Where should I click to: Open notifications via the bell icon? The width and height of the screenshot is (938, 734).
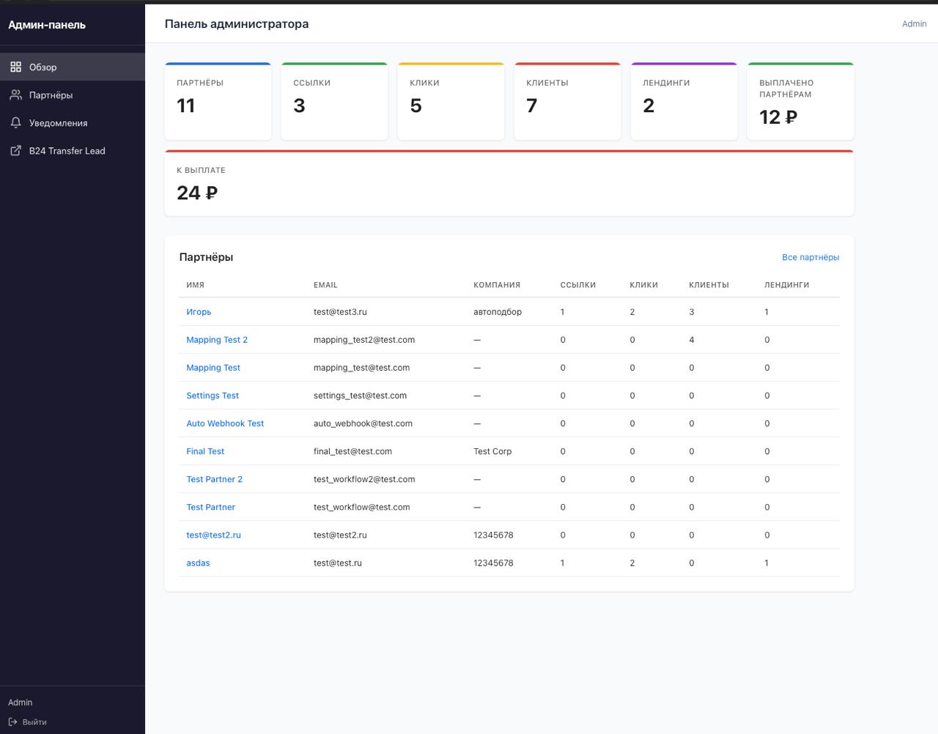[x=16, y=122]
